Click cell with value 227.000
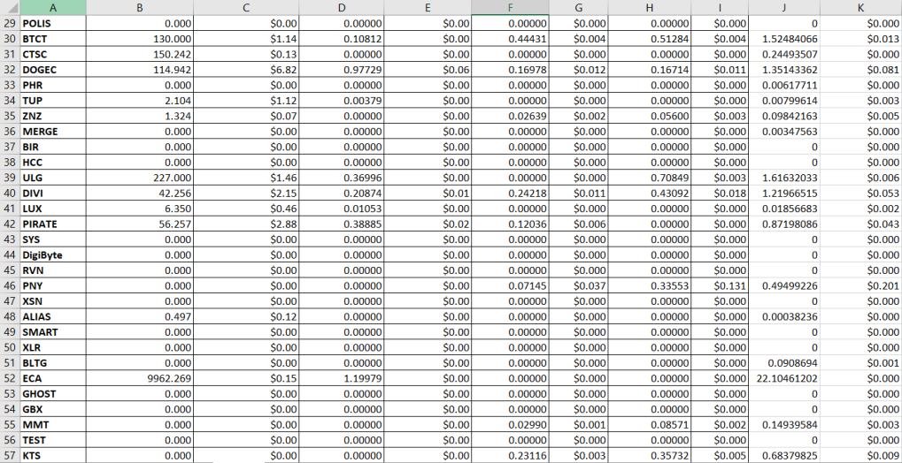This screenshot has height=463, width=902. click(140, 178)
